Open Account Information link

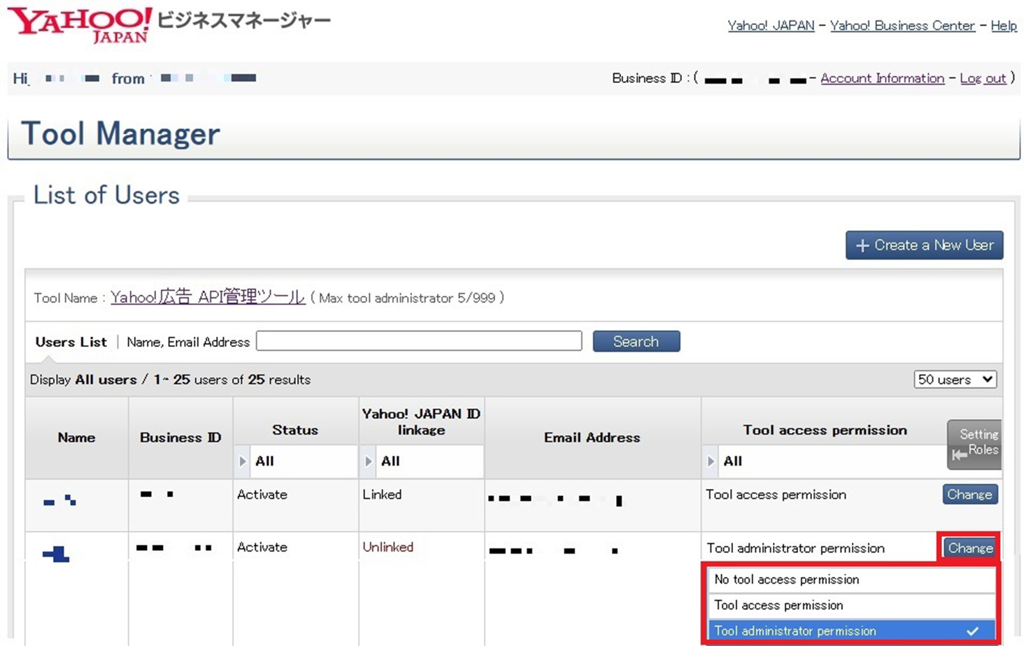point(882,78)
